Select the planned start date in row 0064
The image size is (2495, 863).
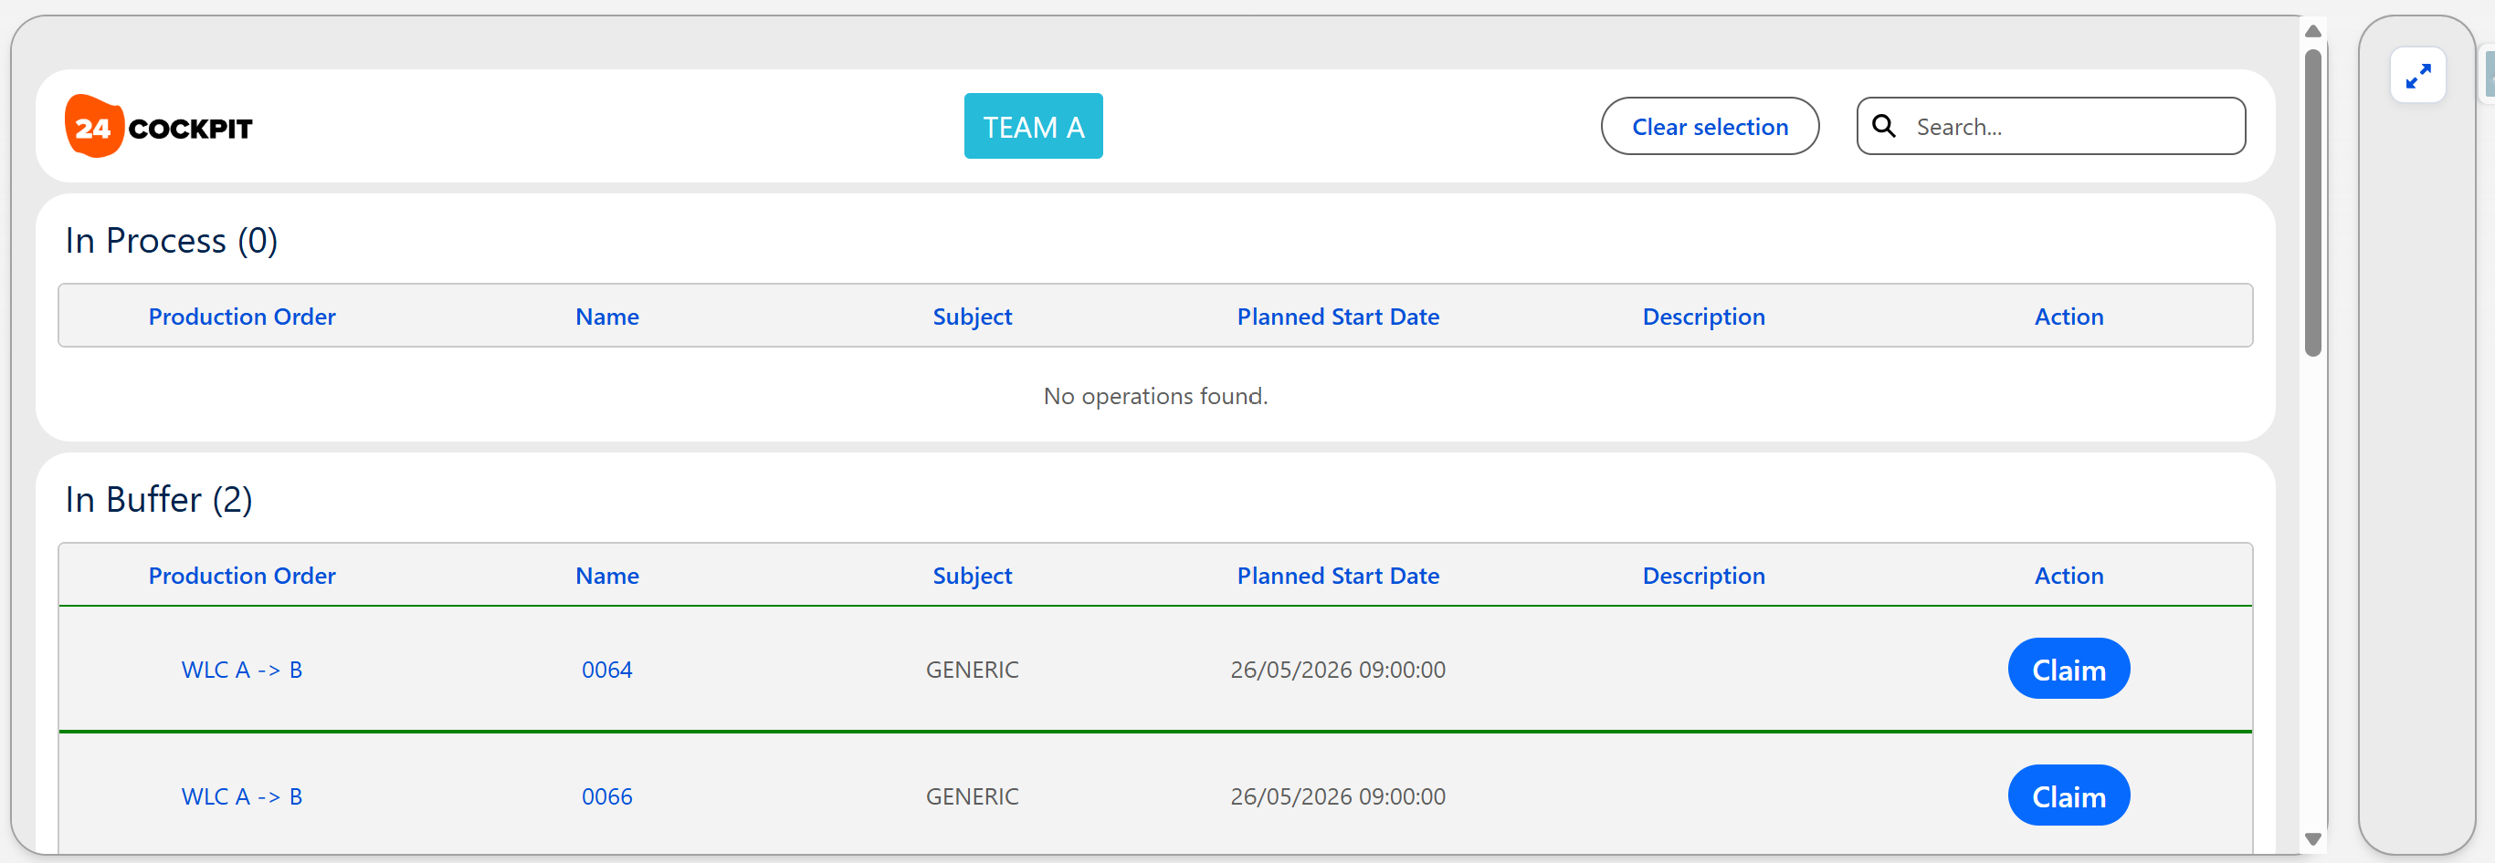(1339, 670)
